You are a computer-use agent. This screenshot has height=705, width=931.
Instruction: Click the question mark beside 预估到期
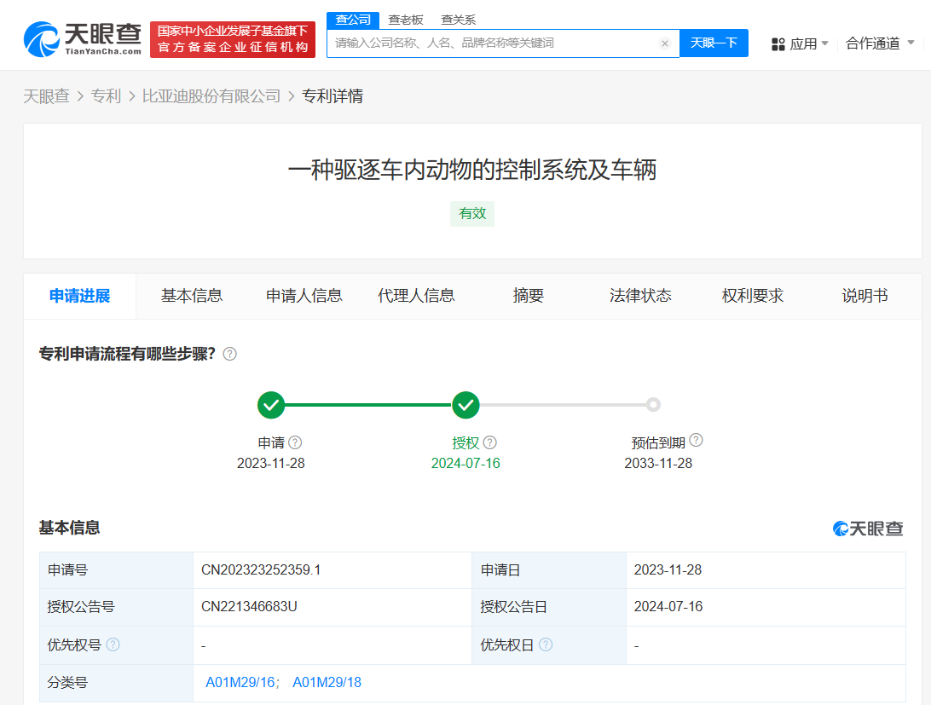click(697, 440)
